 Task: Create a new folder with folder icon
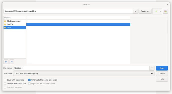coord(165,11)
